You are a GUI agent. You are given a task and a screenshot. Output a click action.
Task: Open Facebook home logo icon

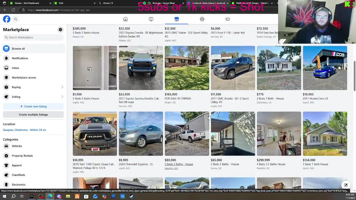click(7, 19)
